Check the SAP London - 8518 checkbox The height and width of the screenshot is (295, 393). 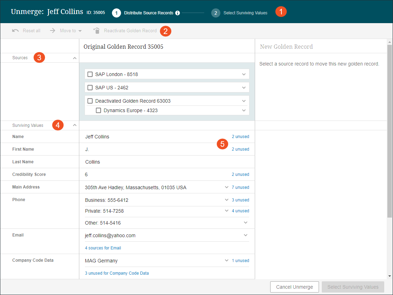tap(90, 74)
